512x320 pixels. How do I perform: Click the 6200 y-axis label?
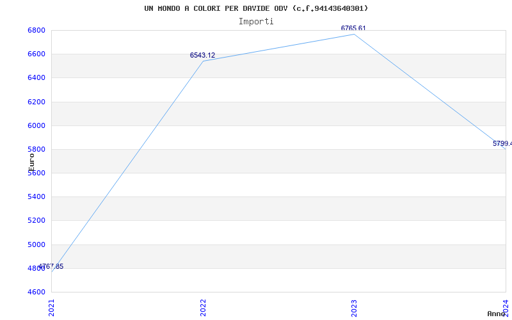point(36,102)
